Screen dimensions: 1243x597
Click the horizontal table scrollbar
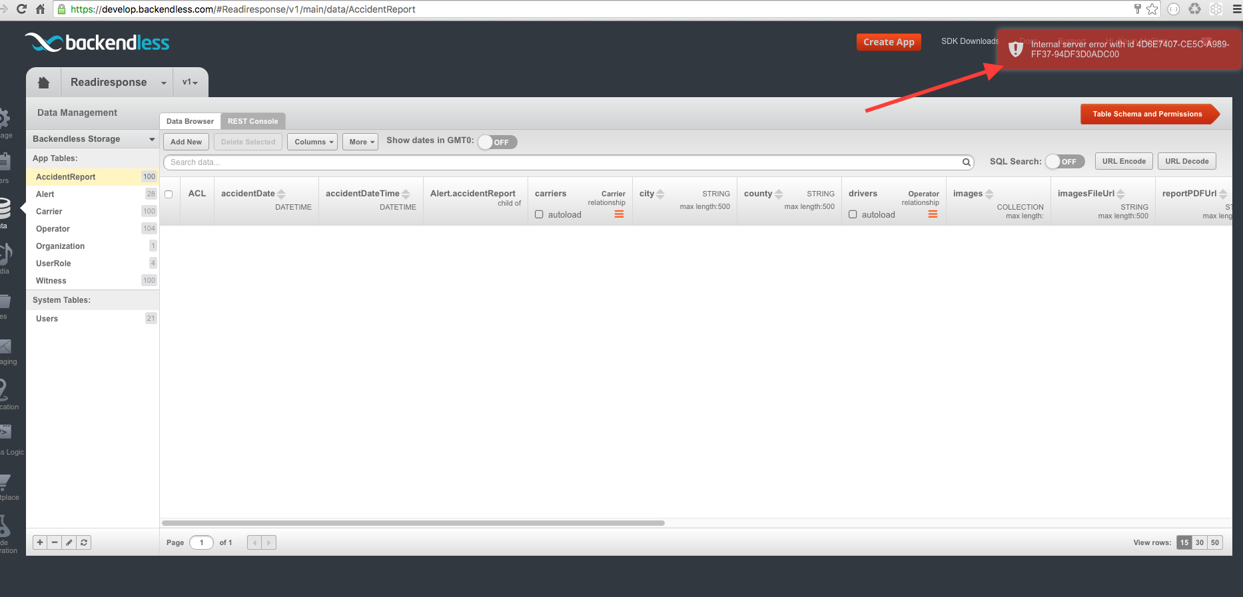(x=413, y=523)
